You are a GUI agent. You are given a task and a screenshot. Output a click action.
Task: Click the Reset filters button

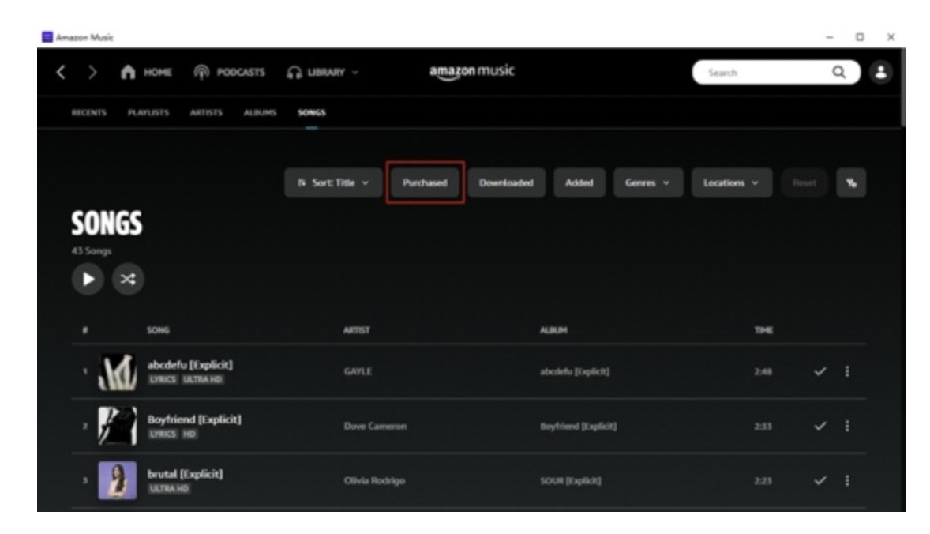(804, 182)
